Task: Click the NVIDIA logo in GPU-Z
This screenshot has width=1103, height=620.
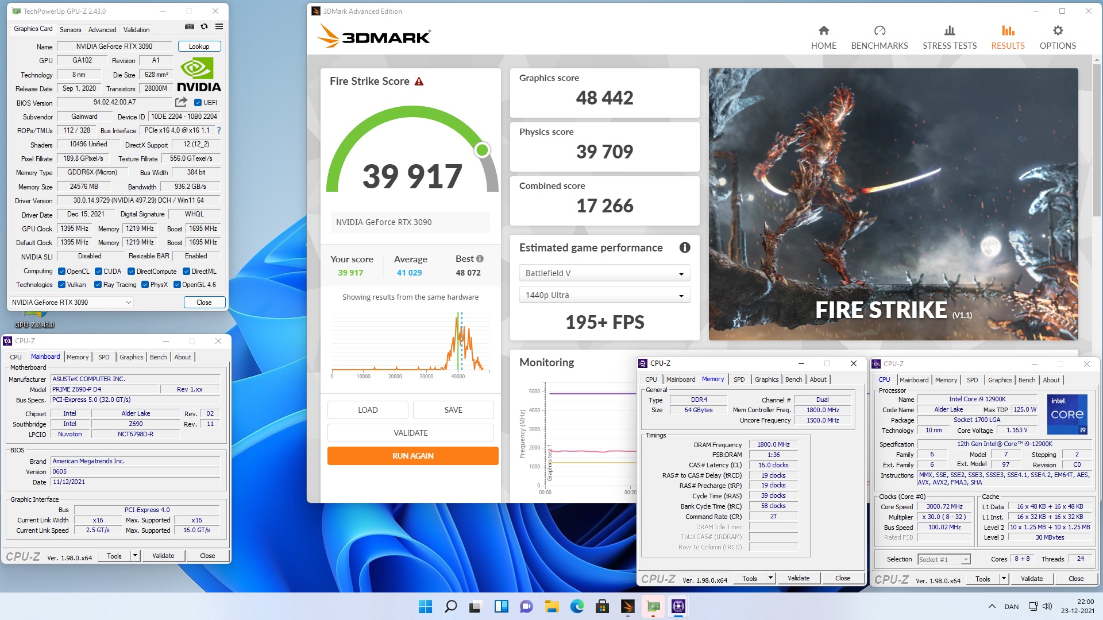Action: tap(199, 75)
